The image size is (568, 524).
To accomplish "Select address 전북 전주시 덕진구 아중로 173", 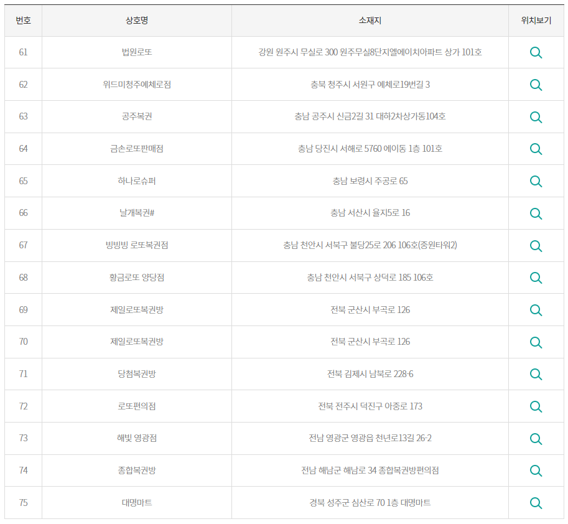I will coord(370,406).
